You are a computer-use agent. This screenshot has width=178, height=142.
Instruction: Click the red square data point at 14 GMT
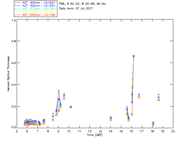[111, 120]
